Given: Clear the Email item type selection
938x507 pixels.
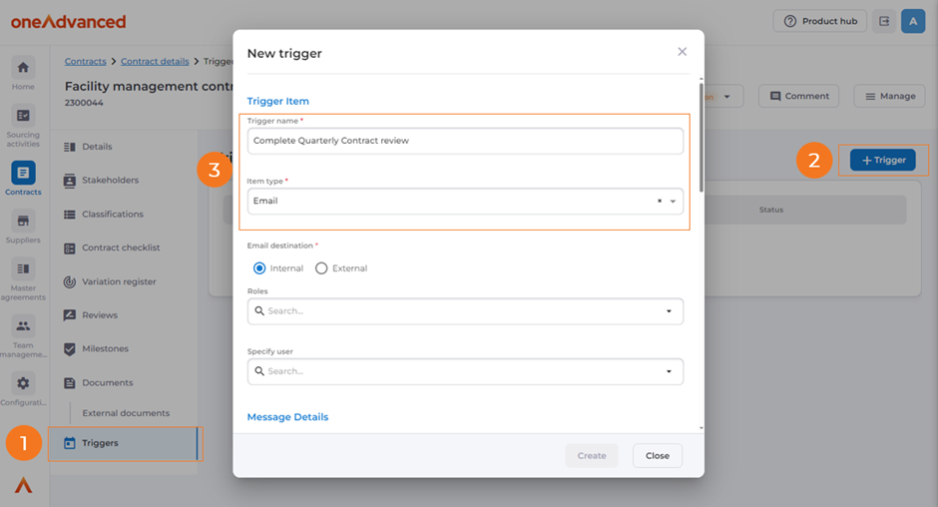Looking at the screenshot, I should [x=659, y=202].
